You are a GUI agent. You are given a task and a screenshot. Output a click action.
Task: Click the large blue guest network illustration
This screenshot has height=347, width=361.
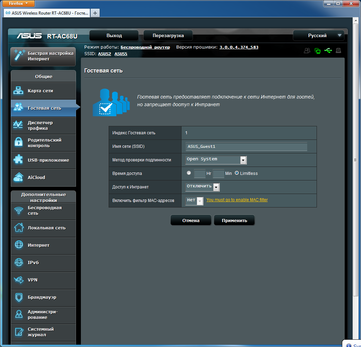pos(111,102)
